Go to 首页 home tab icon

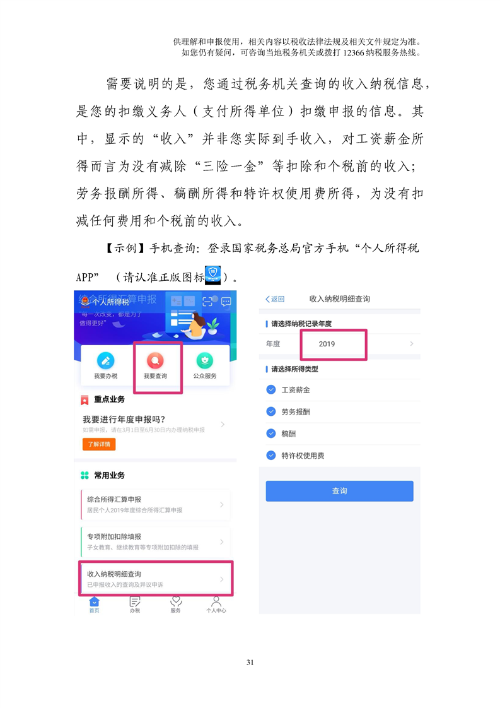coord(94,601)
